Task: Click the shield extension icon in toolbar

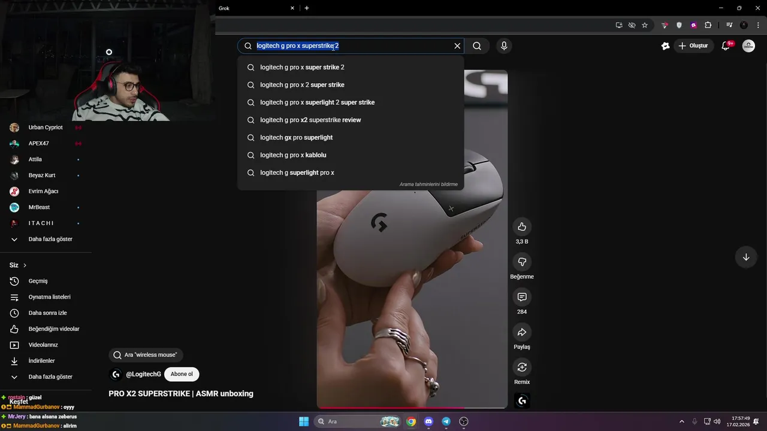Action: [x=679, y=25]
